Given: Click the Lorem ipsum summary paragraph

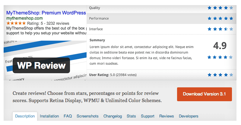Looking at the screenshot, I should point(141,55).
